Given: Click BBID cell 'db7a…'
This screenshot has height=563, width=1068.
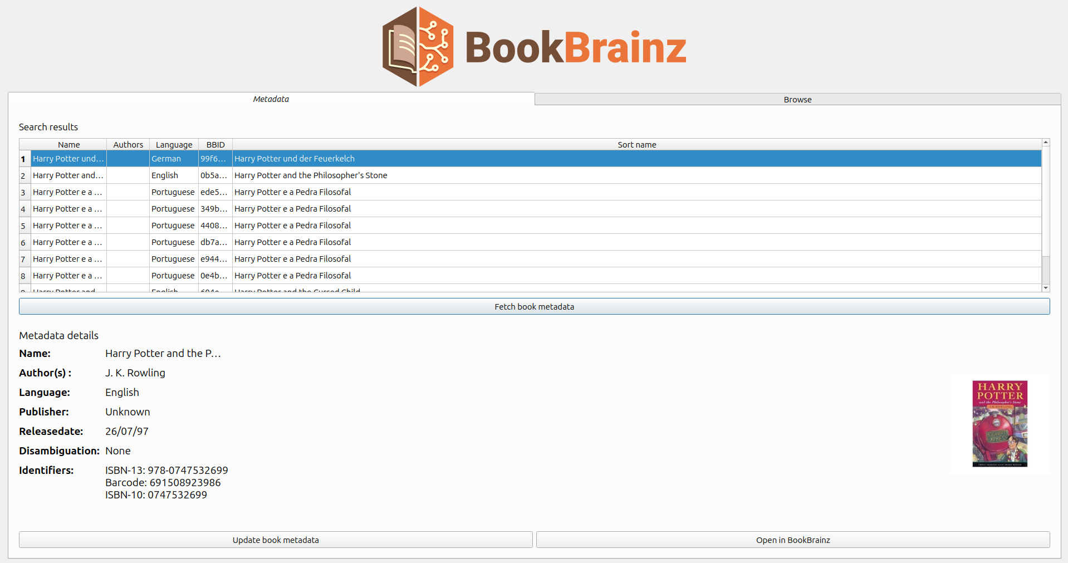Looking at the screenshot, I should point(215,242).
